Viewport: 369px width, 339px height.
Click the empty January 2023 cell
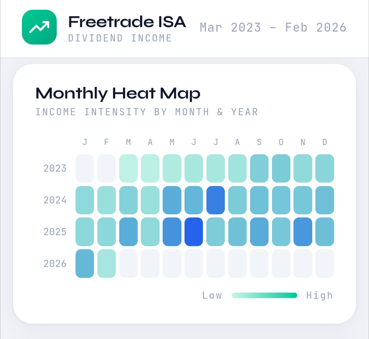(x=85, y=168)
